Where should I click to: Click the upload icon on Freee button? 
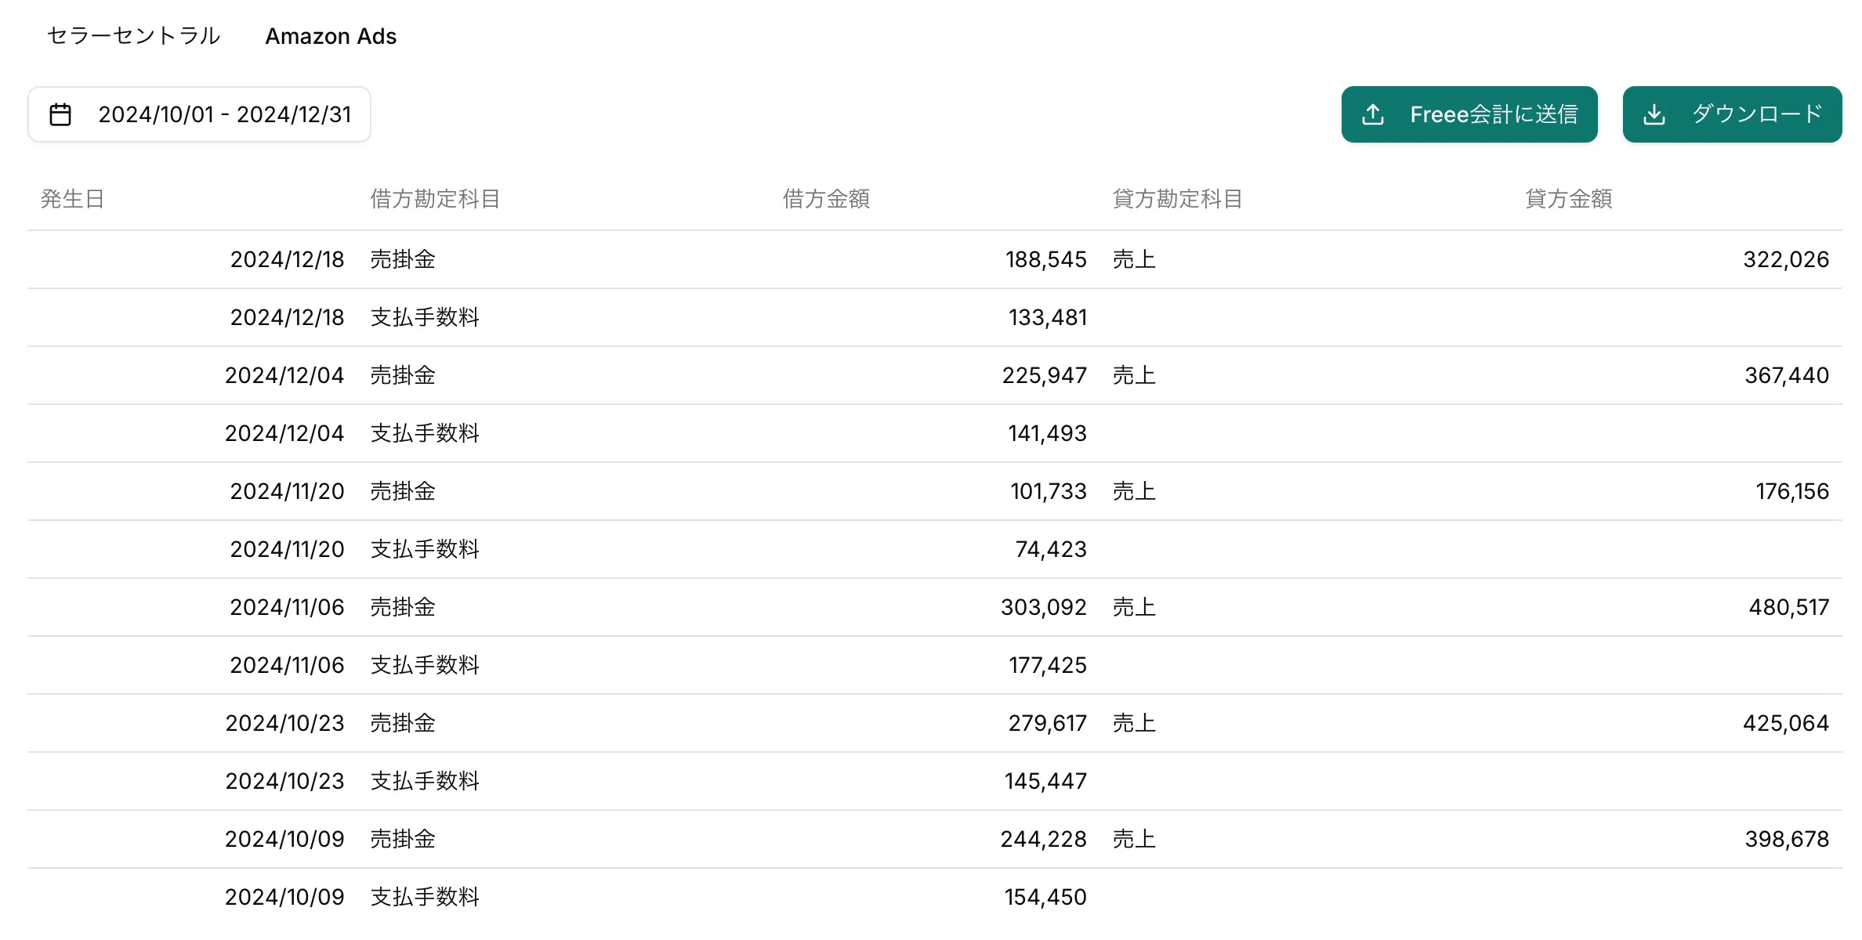[x=1373, y=114]
